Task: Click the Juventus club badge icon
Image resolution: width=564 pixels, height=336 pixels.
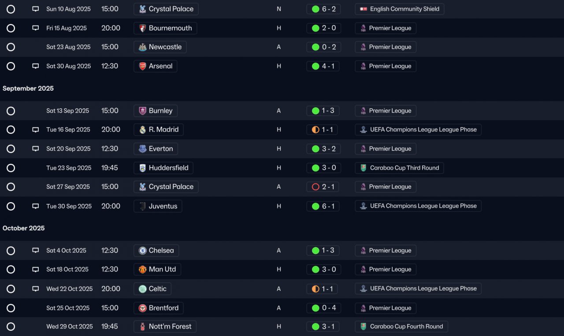Action: 142,206
